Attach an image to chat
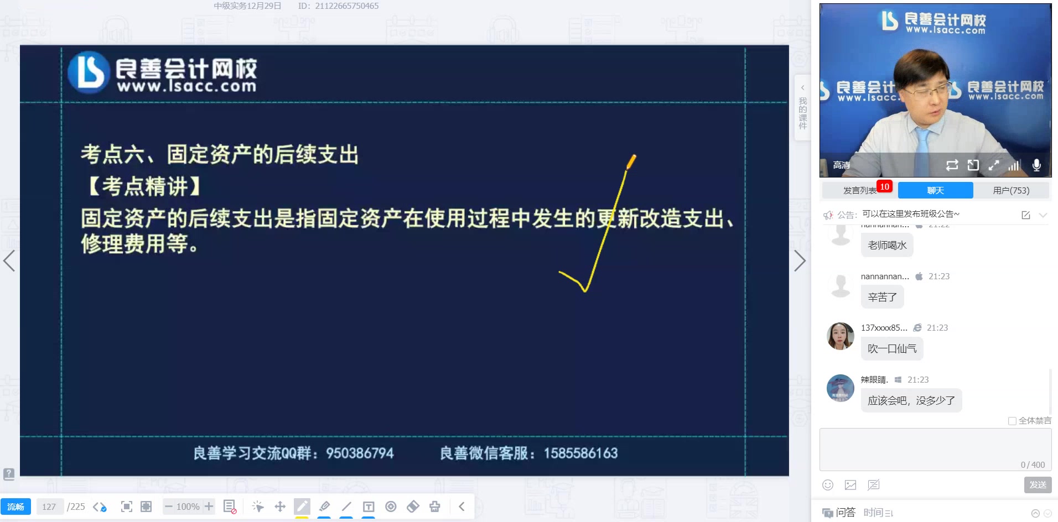 (850, 485)
